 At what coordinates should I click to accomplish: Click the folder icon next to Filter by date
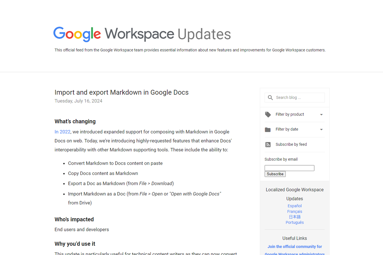[268, 129]
